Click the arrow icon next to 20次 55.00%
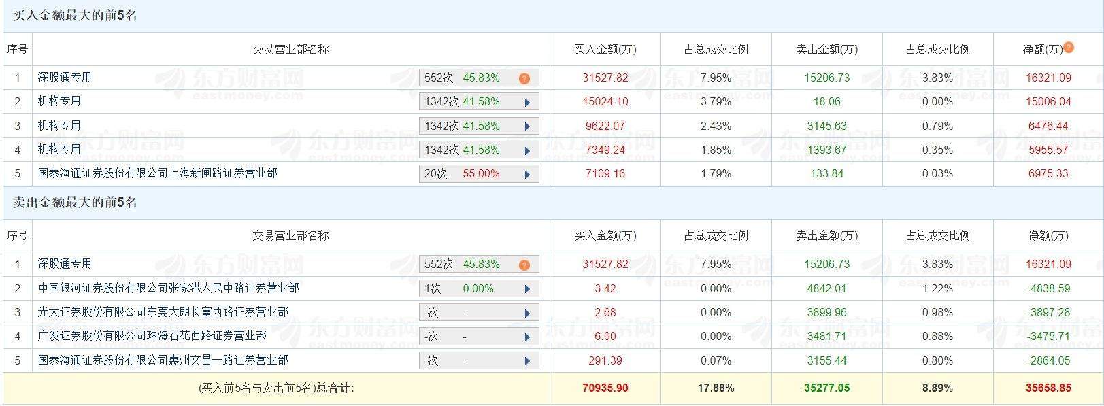Screen dimensions: 1104x406 click(x=527, y=174)
